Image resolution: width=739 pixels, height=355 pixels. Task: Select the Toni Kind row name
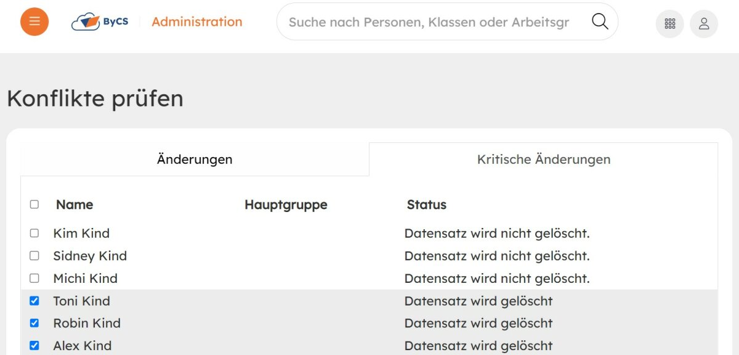coord(82,301)
